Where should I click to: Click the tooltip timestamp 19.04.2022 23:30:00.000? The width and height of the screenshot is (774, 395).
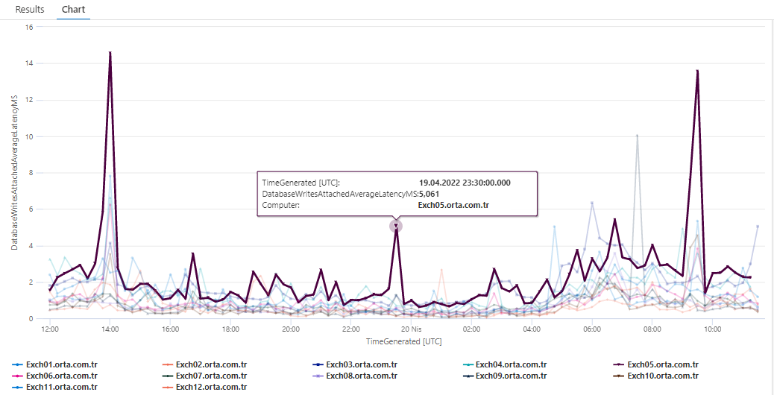[465, 183]
